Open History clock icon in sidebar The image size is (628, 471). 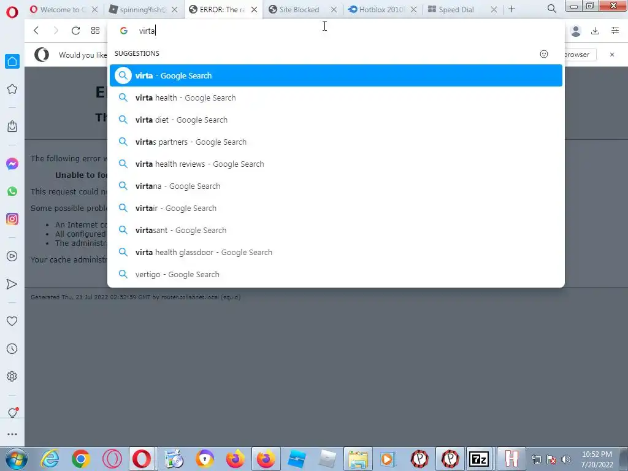pos(12,348)
